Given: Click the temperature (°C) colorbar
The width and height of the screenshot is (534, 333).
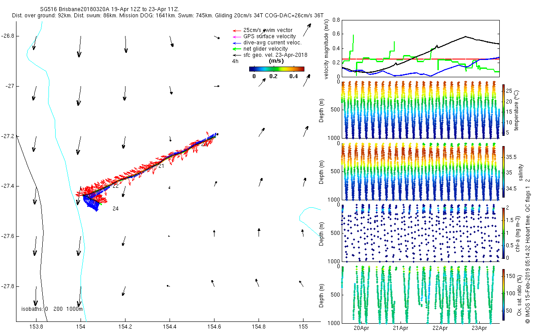Looking at the screenshot, I should 503,110.
